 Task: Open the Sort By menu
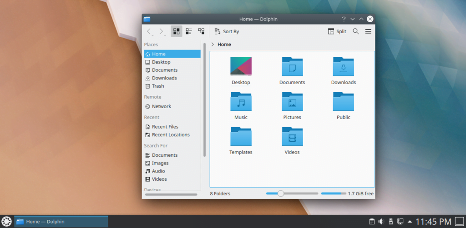point(227,31)
